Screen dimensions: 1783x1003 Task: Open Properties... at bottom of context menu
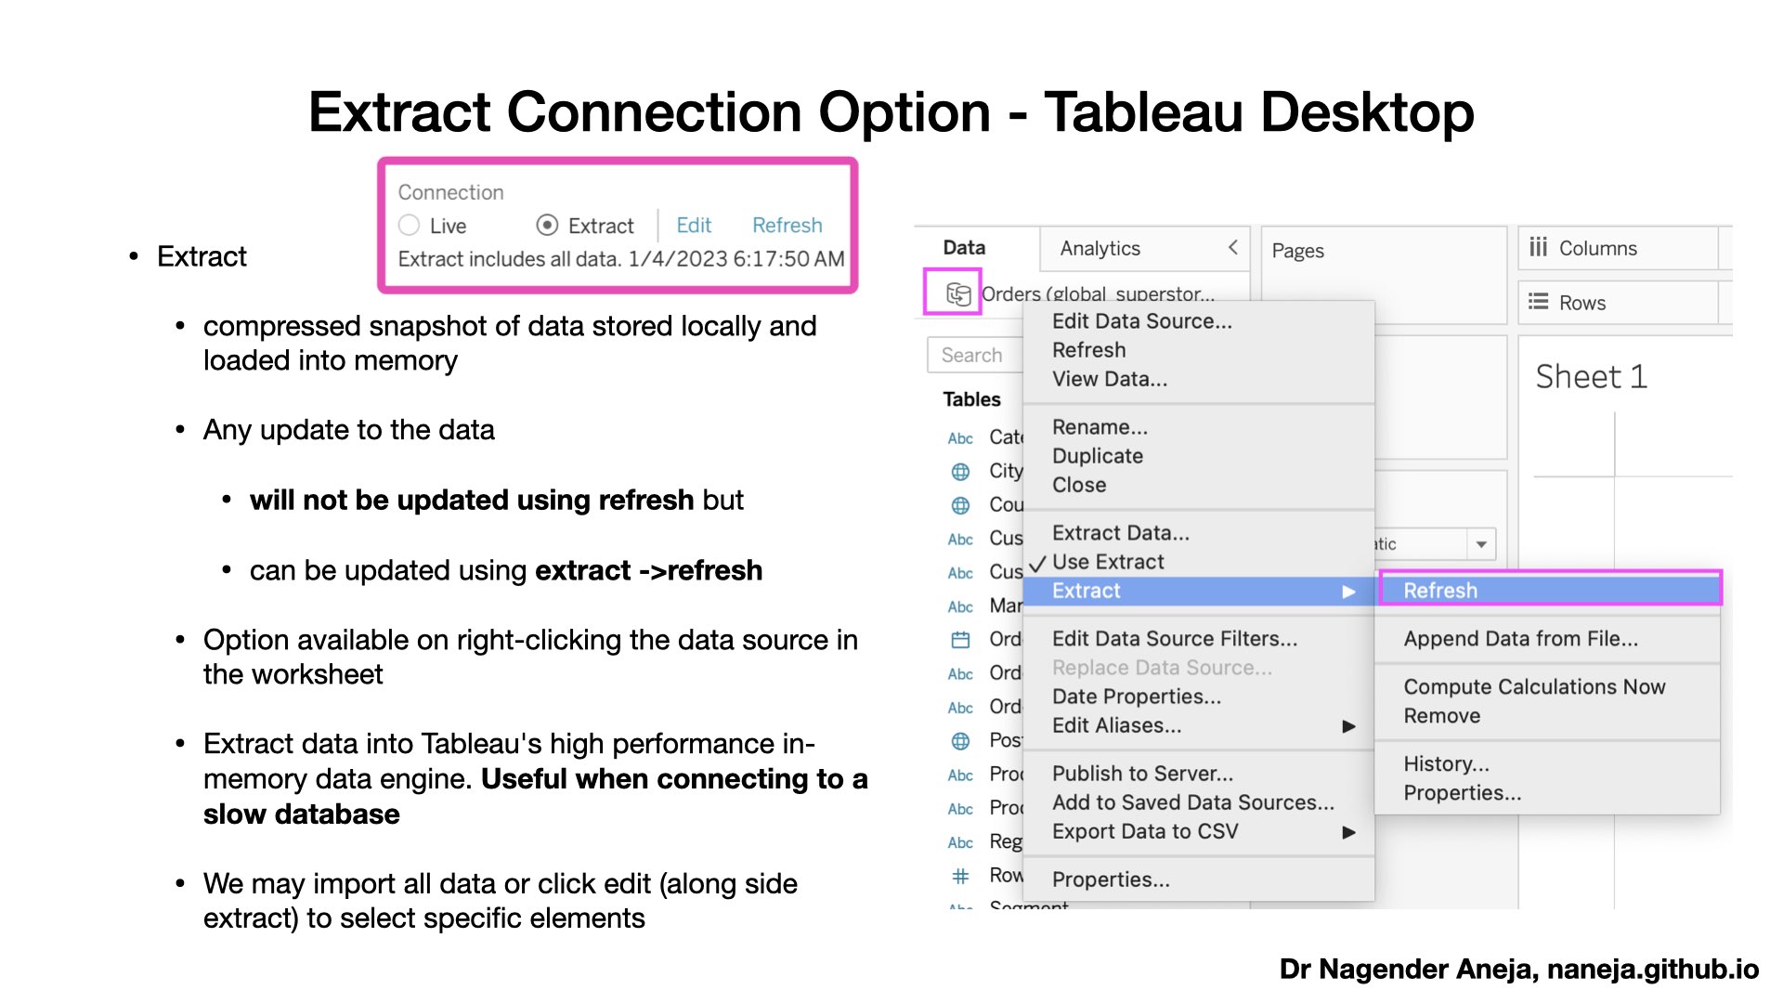pyautogui.click(x=1111, y=879)
